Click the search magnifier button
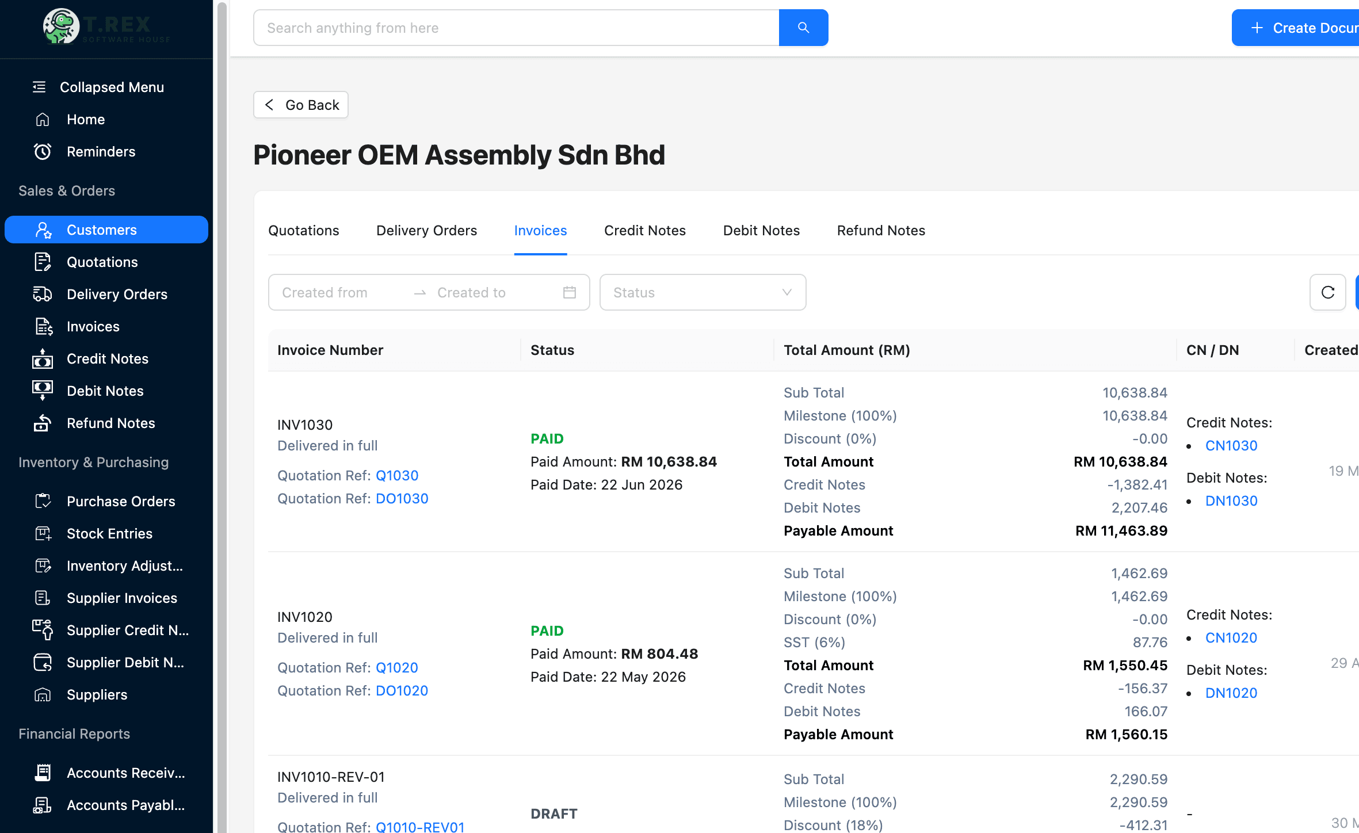This screenshot has height=833, width=1359. 803,28
